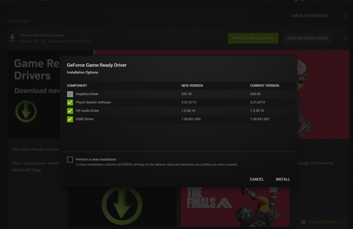The image size is (353, 229).
Task: Uncheck HD Audio Driver component
Action: pyautogui.click(x=70, y=111)
